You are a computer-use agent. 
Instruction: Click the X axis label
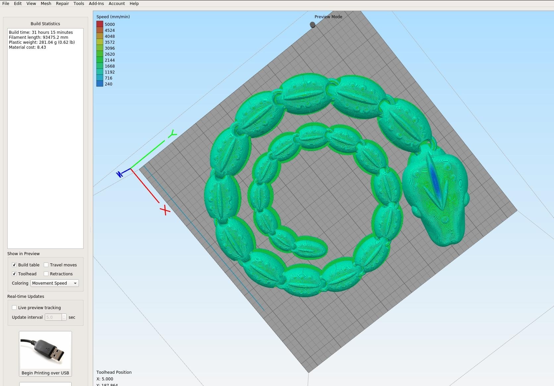(x=165, y=210)
